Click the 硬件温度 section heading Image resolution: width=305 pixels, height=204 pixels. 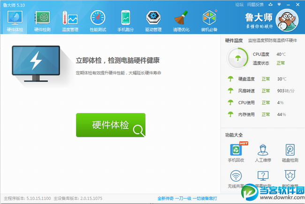(234, 40)
